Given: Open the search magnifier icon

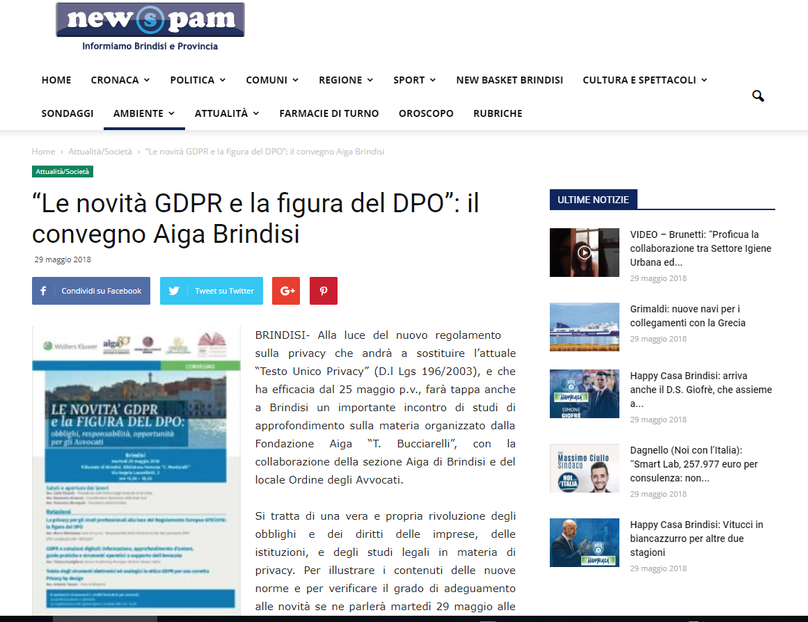Looking at the screenshot, I should point(757,96).
